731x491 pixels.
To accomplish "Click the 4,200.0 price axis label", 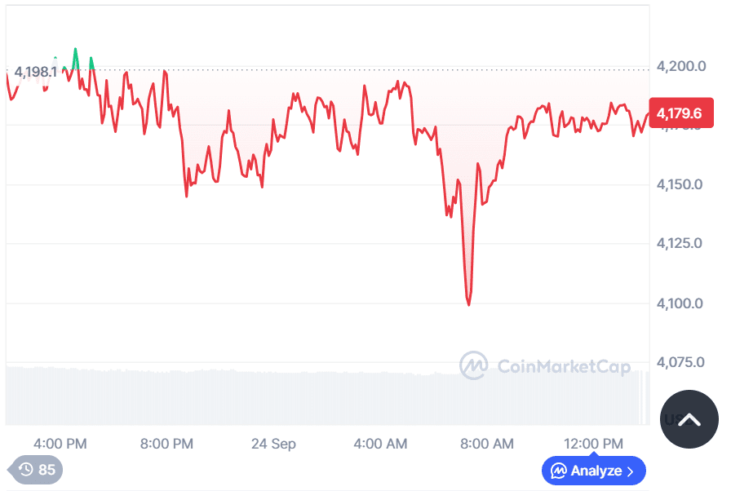I will (680, 66).
